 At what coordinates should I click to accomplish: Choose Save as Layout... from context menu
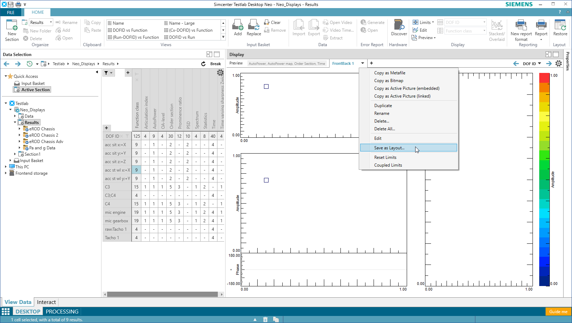389,148
